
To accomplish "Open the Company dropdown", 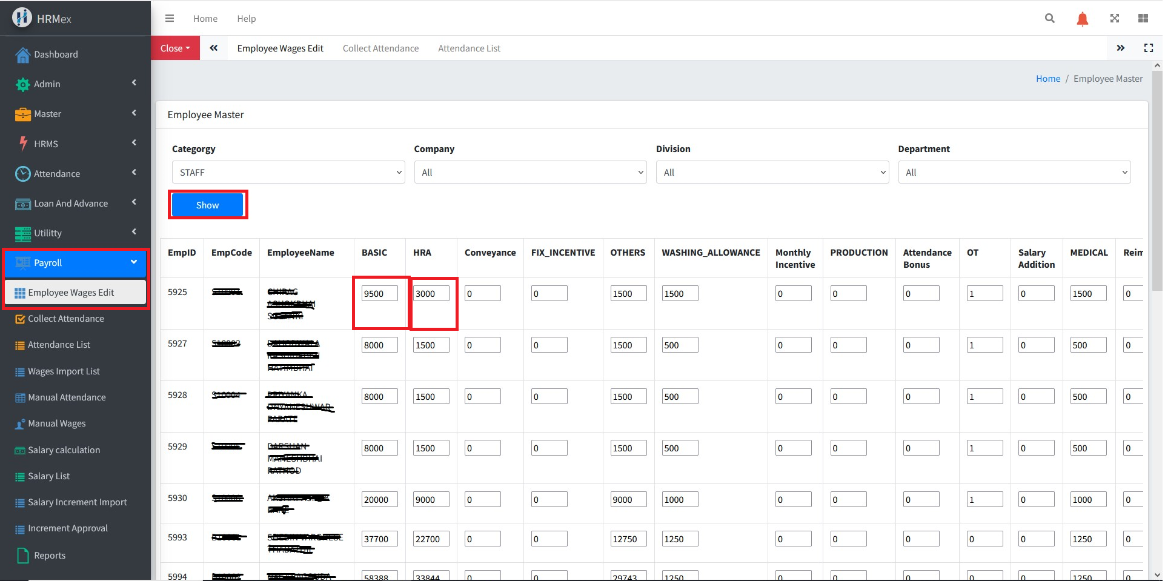I will (x=530, y=173).
